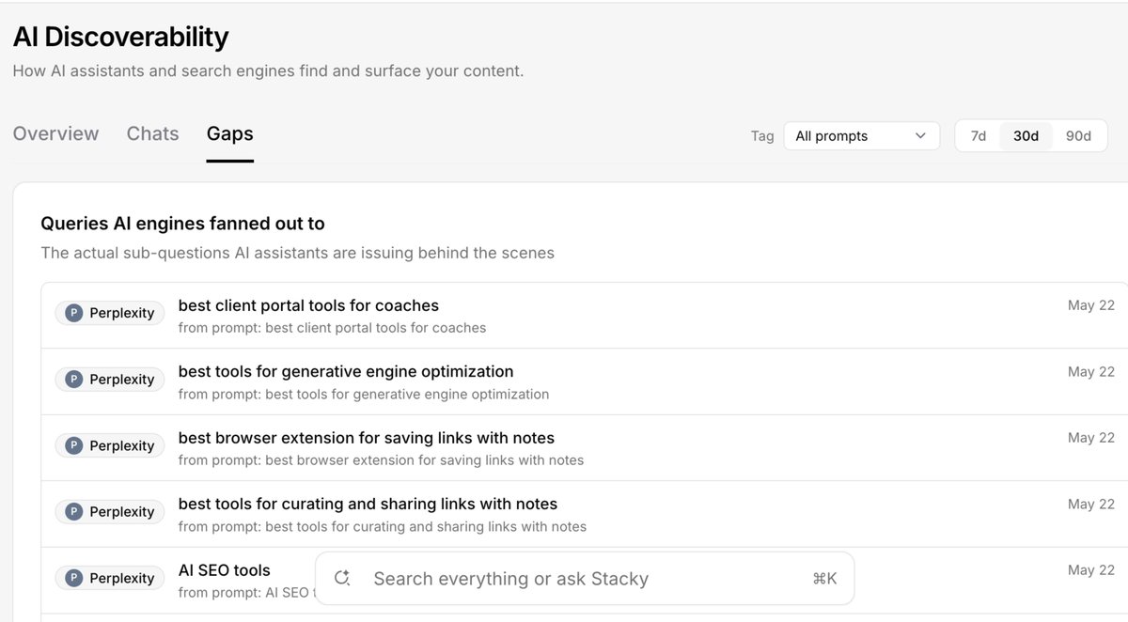
Task: Open query 'best client portal tools for coaches'
Action: click(x=308, y=305)
